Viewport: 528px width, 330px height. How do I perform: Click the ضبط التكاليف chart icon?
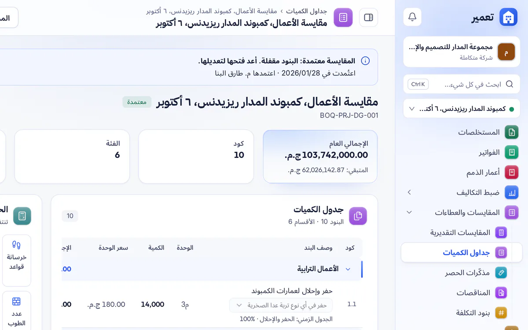(x=512, y=192)
